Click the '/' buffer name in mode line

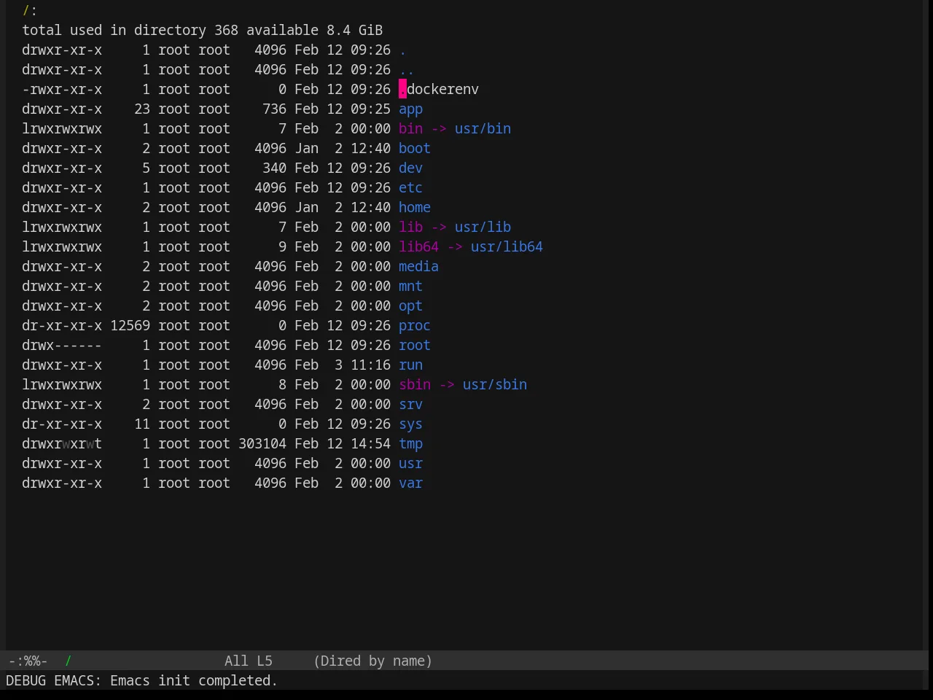coord(69,661)
